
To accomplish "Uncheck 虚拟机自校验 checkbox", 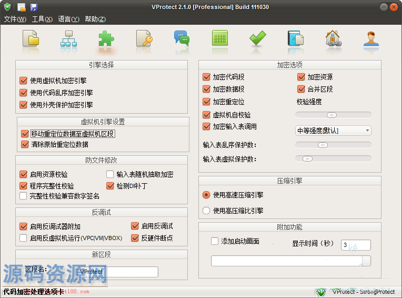I will click(206, 115).
